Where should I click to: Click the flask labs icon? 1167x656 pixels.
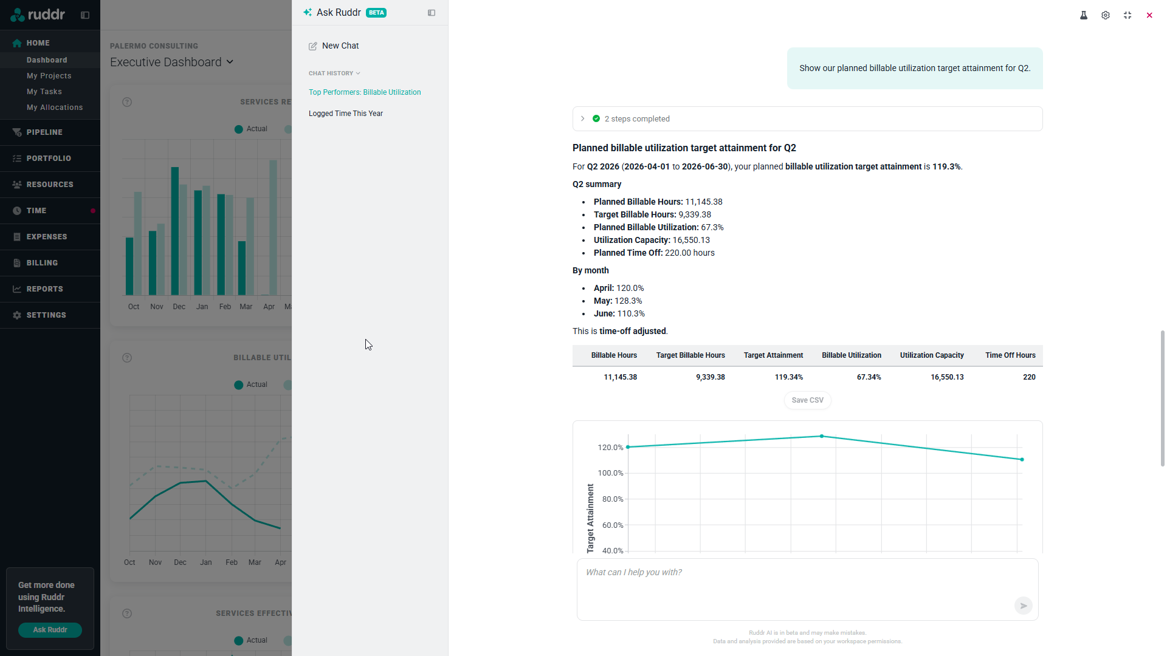click(1083, 15)
